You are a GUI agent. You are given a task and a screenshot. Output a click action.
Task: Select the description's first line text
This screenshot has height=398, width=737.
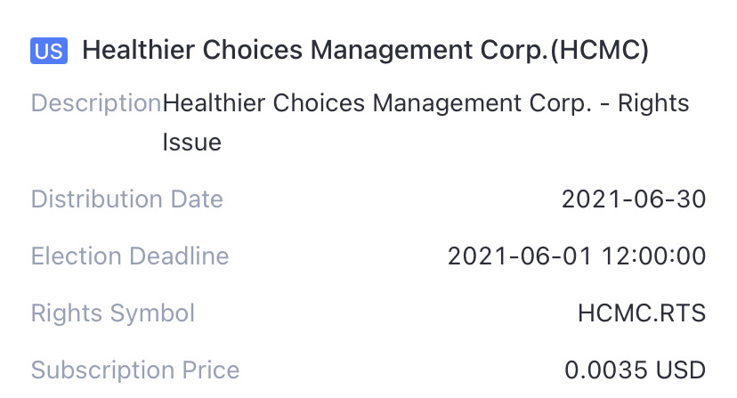pyautogui.click(x=425, y=103)
